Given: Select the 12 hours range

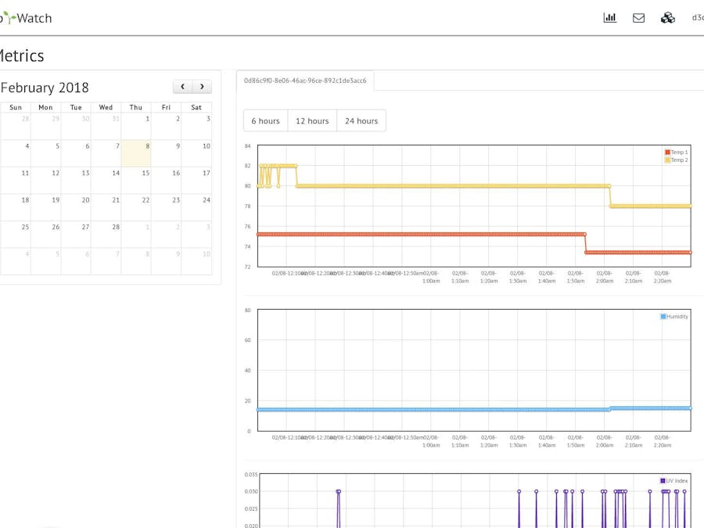Looking at the screenshot, I should coord(312,120).
